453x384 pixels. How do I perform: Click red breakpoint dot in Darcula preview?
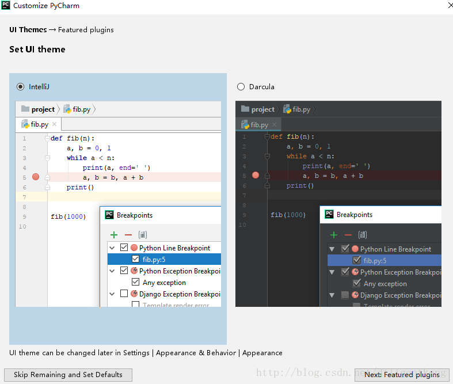coord(256,176)
